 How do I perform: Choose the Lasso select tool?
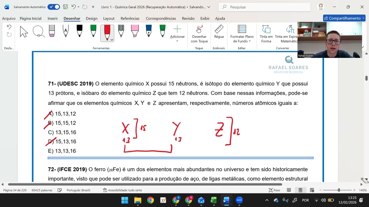pos(38,32)
